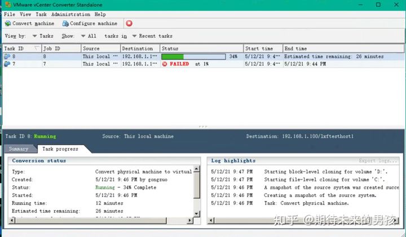
Task: Click Conversion status horizontal scroll left arrow
Action: pyautogui.click(x=12, y=221)
